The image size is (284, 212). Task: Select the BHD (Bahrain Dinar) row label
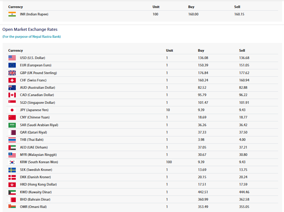tap(35, 199)
